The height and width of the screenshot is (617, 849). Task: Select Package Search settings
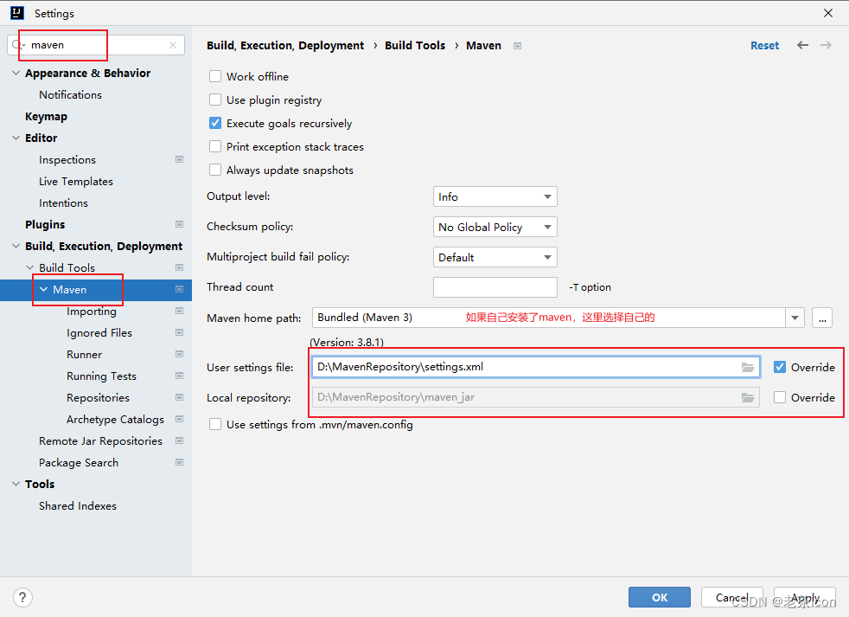(79, 462)
